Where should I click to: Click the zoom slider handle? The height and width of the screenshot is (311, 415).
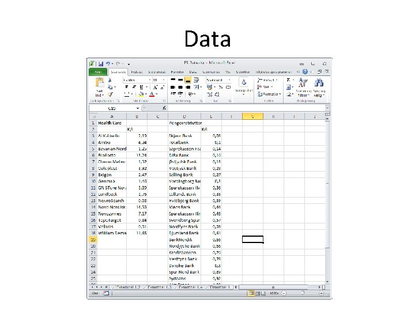[303, 293]
